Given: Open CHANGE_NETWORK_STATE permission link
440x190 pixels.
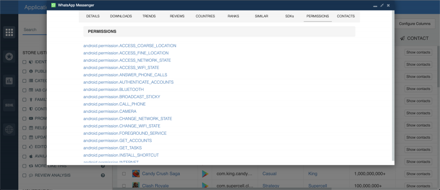Looking at the screenshot, I should [x=128, y=119].
